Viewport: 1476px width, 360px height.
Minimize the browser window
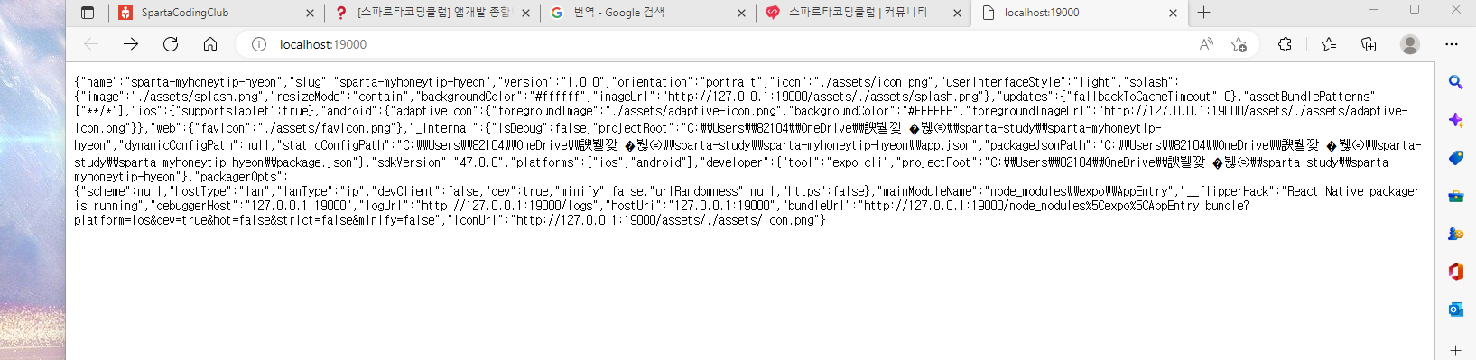click(1373, 9)
